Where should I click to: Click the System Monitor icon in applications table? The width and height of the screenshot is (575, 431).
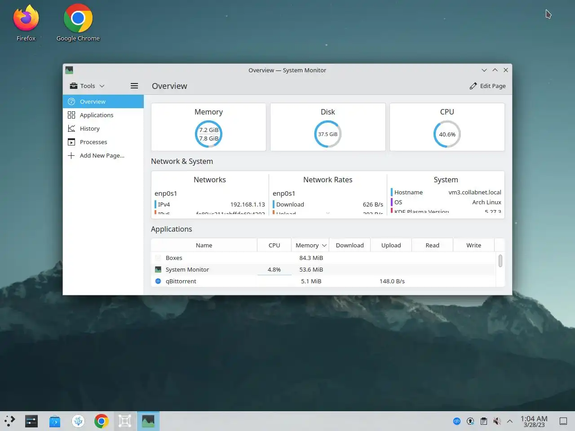158,269
